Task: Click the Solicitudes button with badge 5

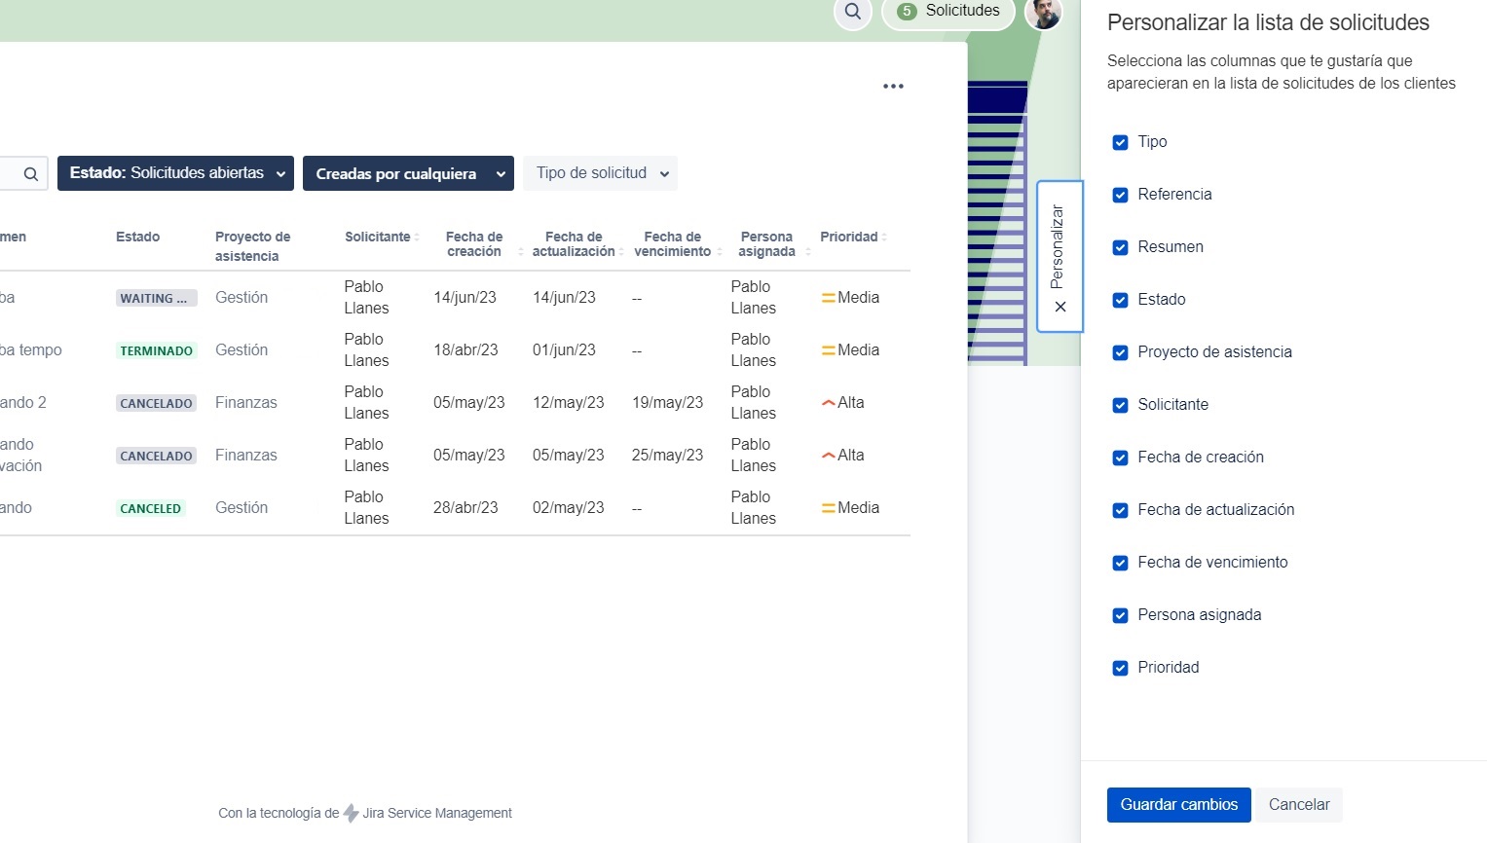Action: (948, 12)
